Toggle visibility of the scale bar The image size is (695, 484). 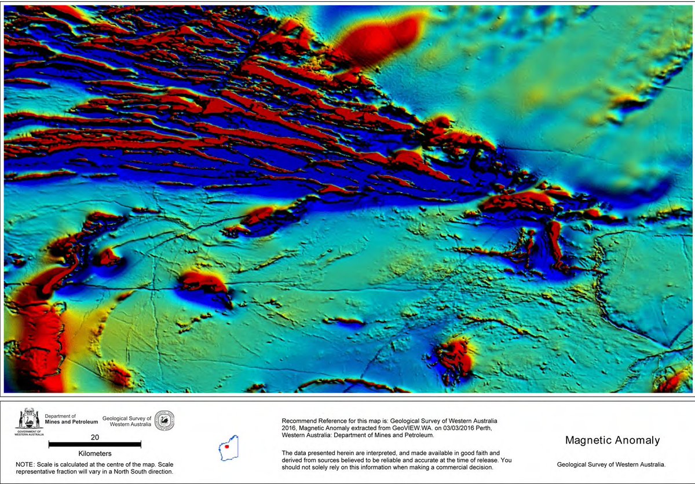pyautogui.click(x=94, y=443)
